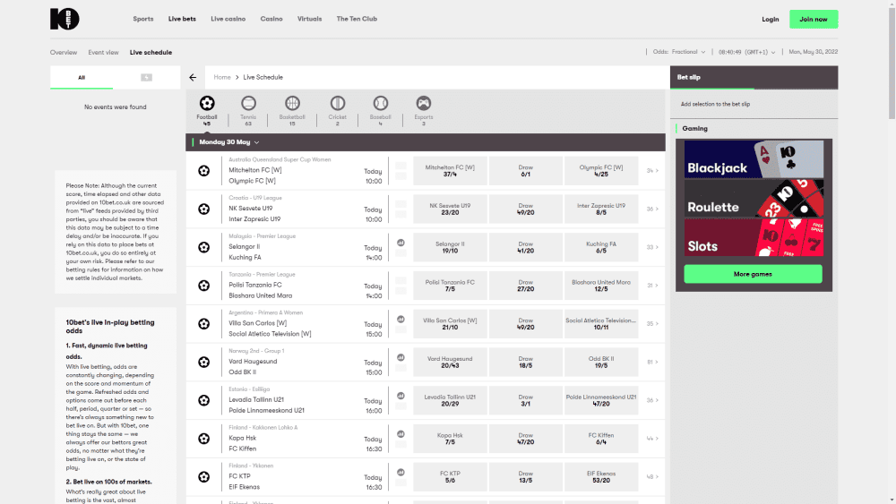The height and width of the screenshot is (504, 896).
Task: Click stats icon for FC KTP match
Action: coord(401,472)
